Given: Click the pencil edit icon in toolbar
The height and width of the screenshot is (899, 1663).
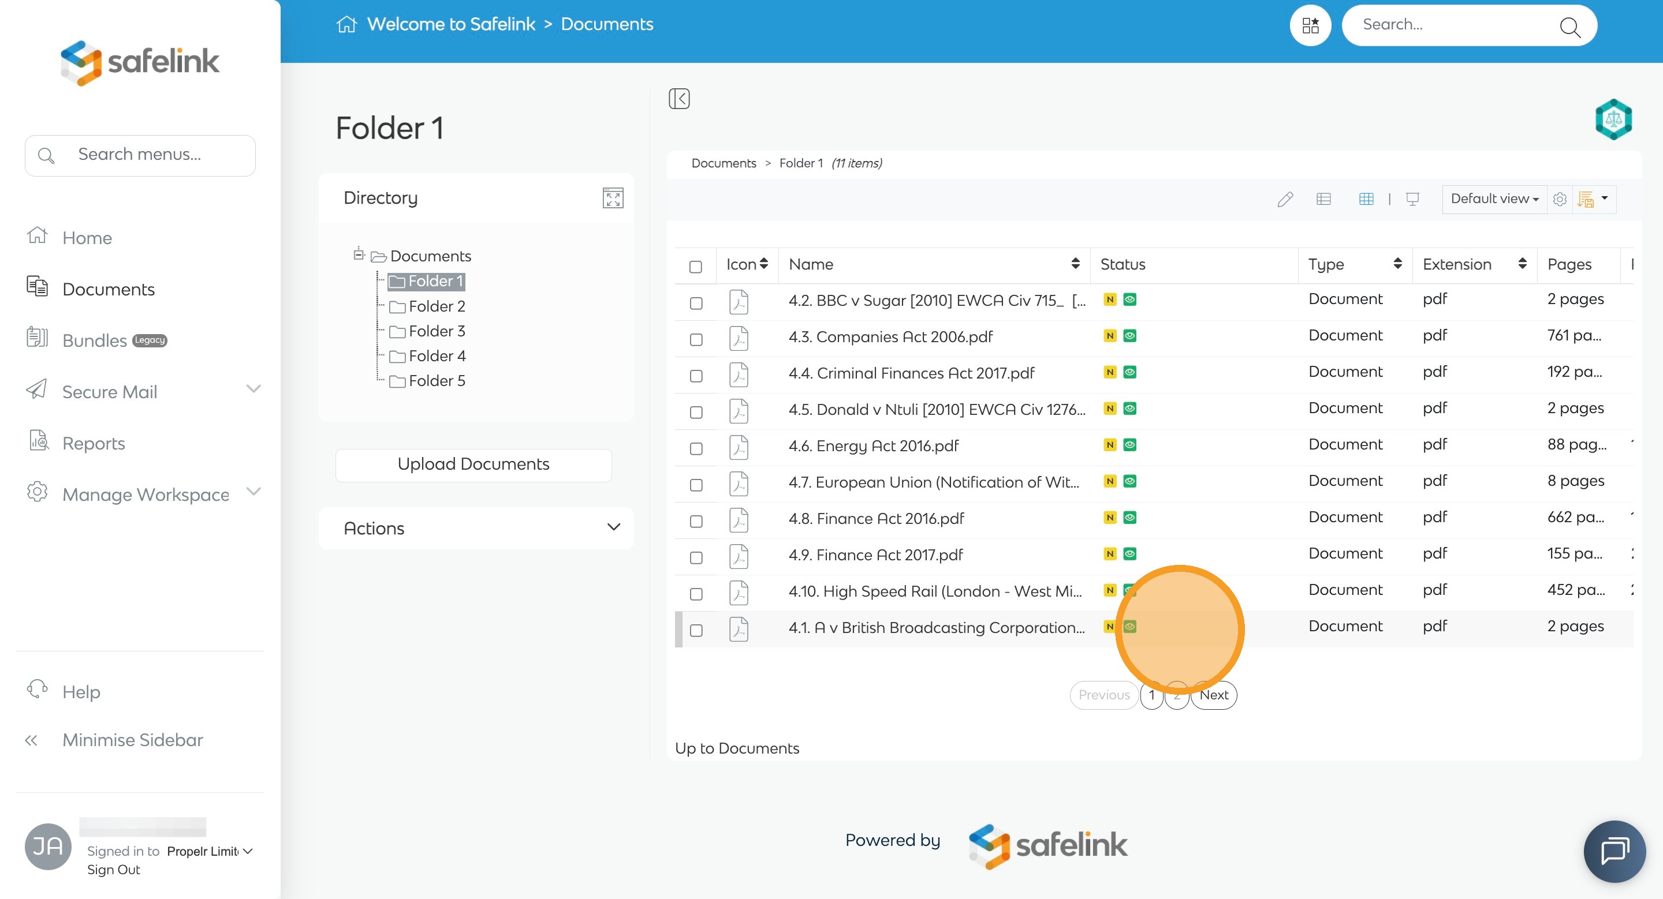Looking at the screenshot, I should point(1285,199).
